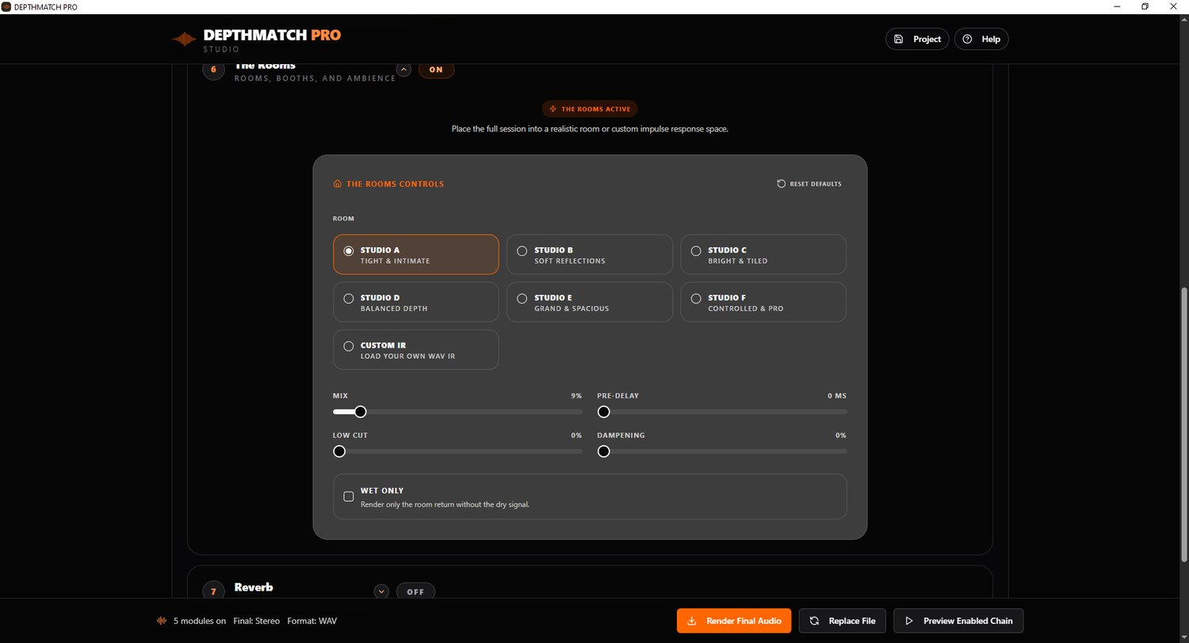Click the Mix slider handle
1189x643 pixels.
click(361, 412)
